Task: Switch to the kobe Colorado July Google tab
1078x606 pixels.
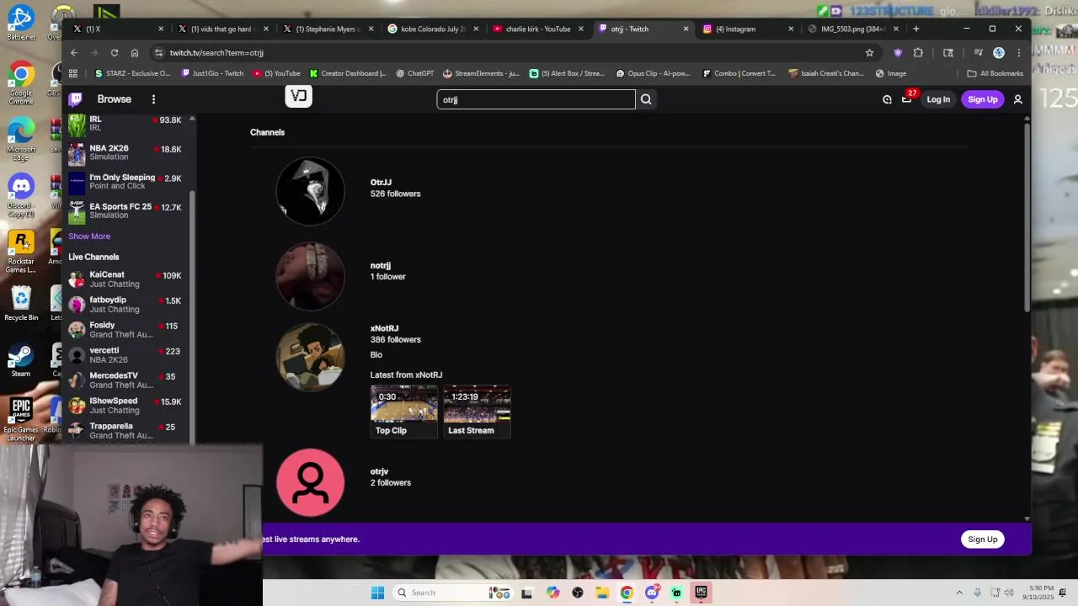Action: pyautogui.click(x=433, y=29)
